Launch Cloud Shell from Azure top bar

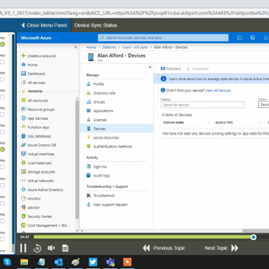pos(239,38)
